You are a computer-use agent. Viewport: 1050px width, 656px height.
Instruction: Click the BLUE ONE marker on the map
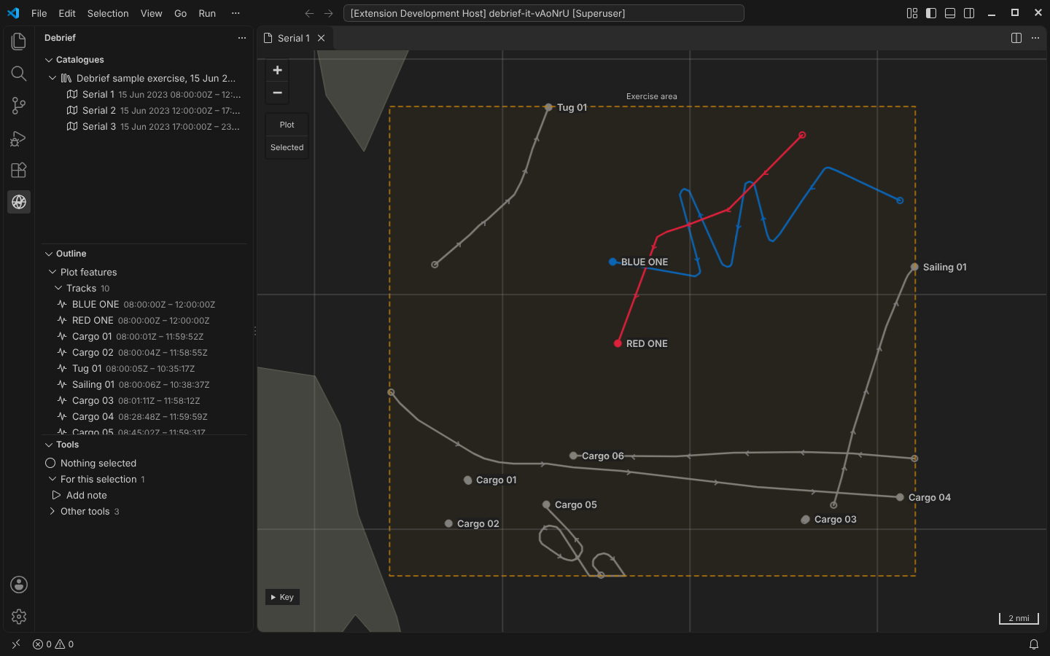click(612, 262)
